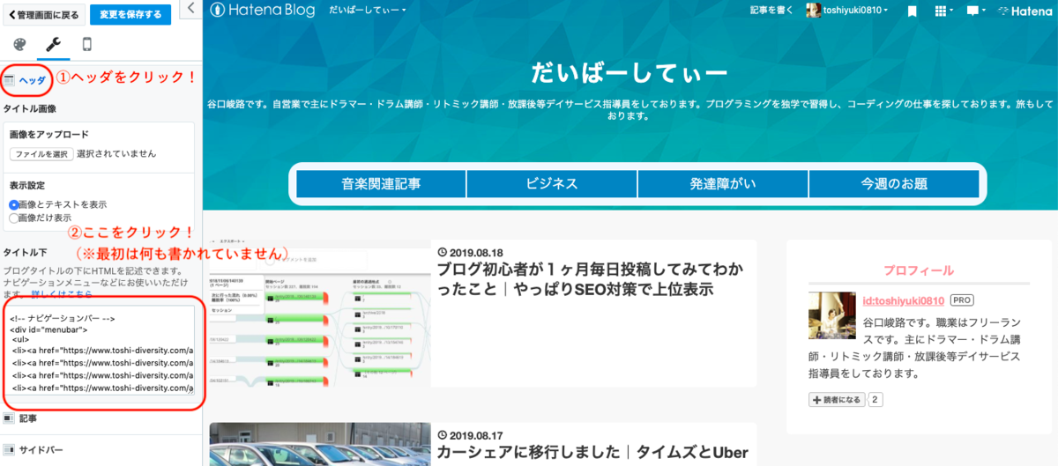The image size is (1058, 466).
Task: Click the サイドバー section icon
Action: point(8,449)
